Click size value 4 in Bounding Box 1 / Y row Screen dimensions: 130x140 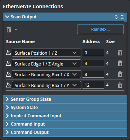107,85
